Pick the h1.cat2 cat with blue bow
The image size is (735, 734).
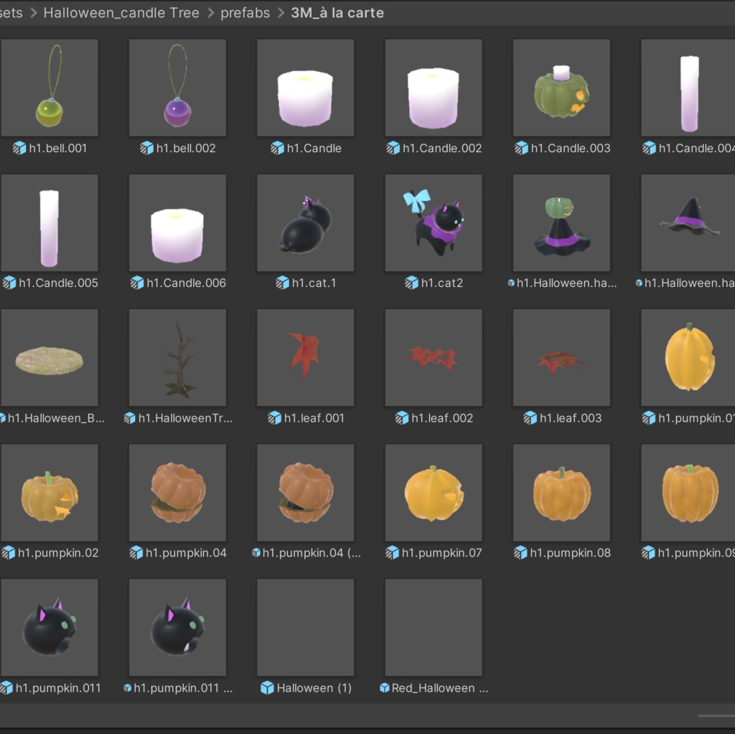pyautogui.click(x=433, y=222)
